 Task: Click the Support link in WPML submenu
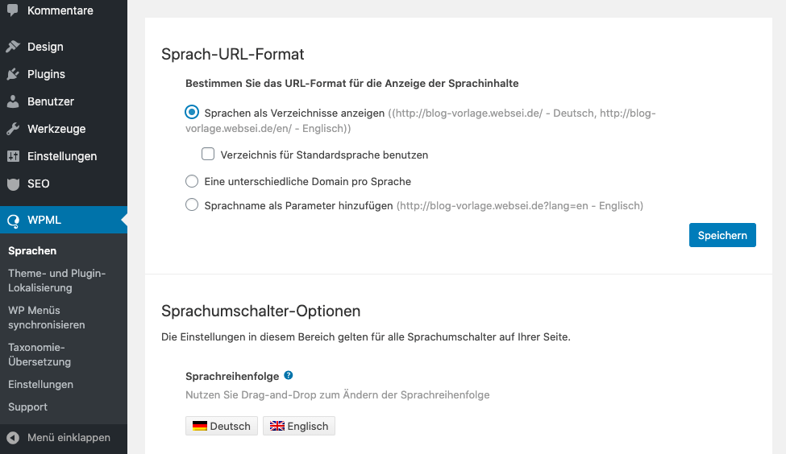pyautogui.click(x=28, y=407)
